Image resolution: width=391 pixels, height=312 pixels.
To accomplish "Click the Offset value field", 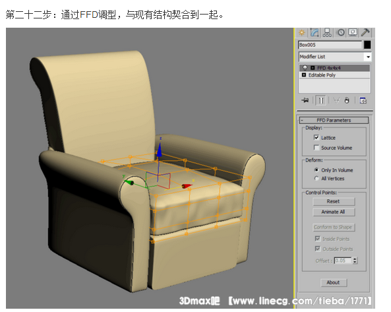I will tap(343, 261).
